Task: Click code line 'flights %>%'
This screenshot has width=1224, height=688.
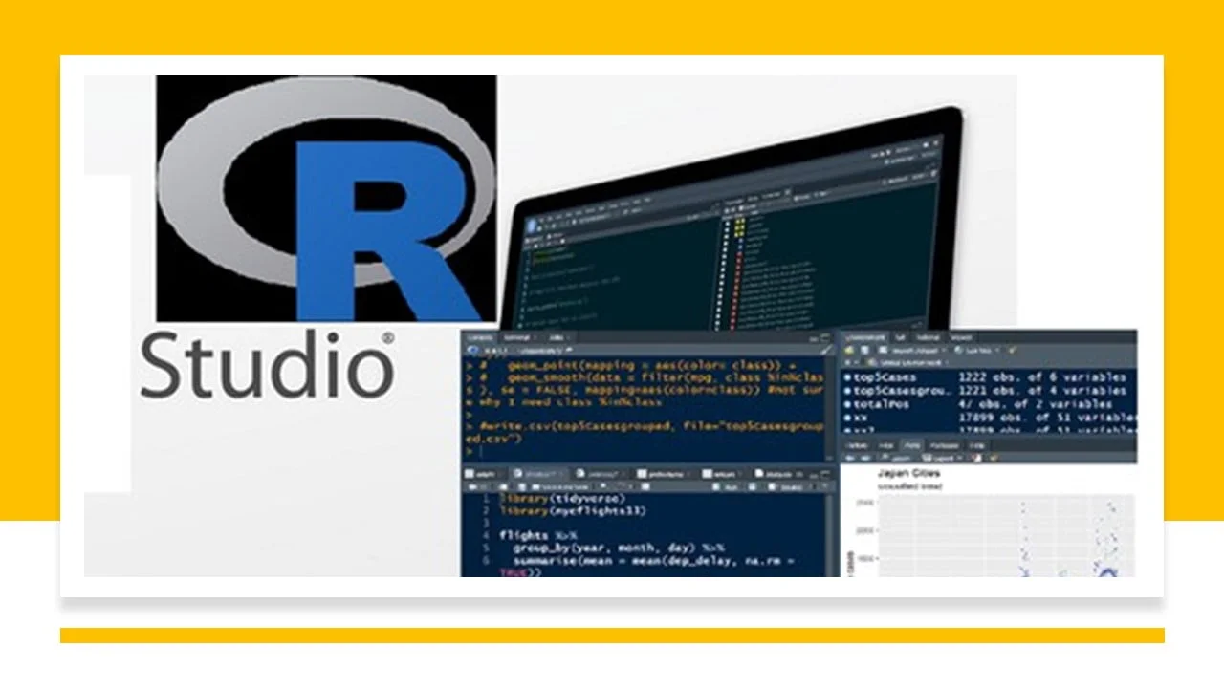Action: click(538, 536)
